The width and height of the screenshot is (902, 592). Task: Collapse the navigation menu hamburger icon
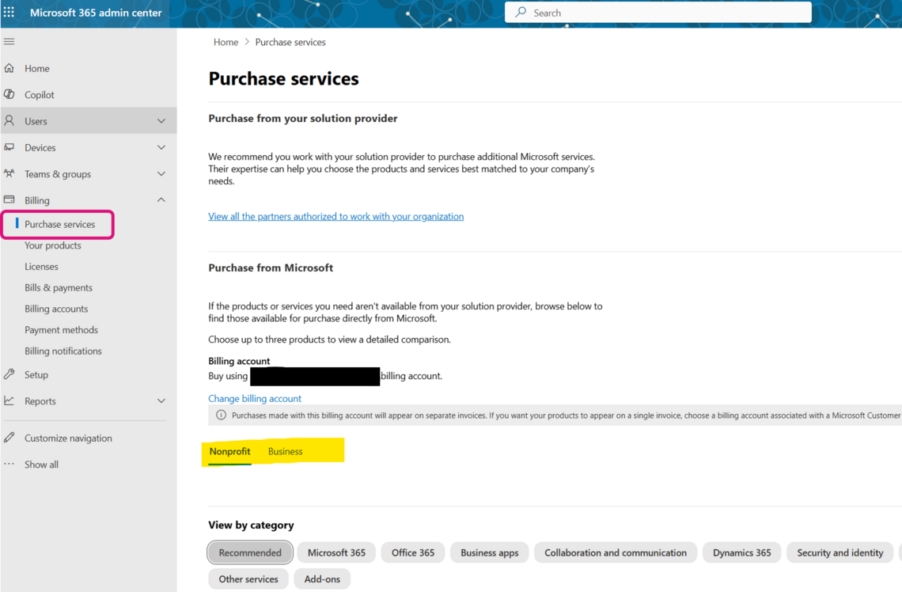[x=9, y=41]
